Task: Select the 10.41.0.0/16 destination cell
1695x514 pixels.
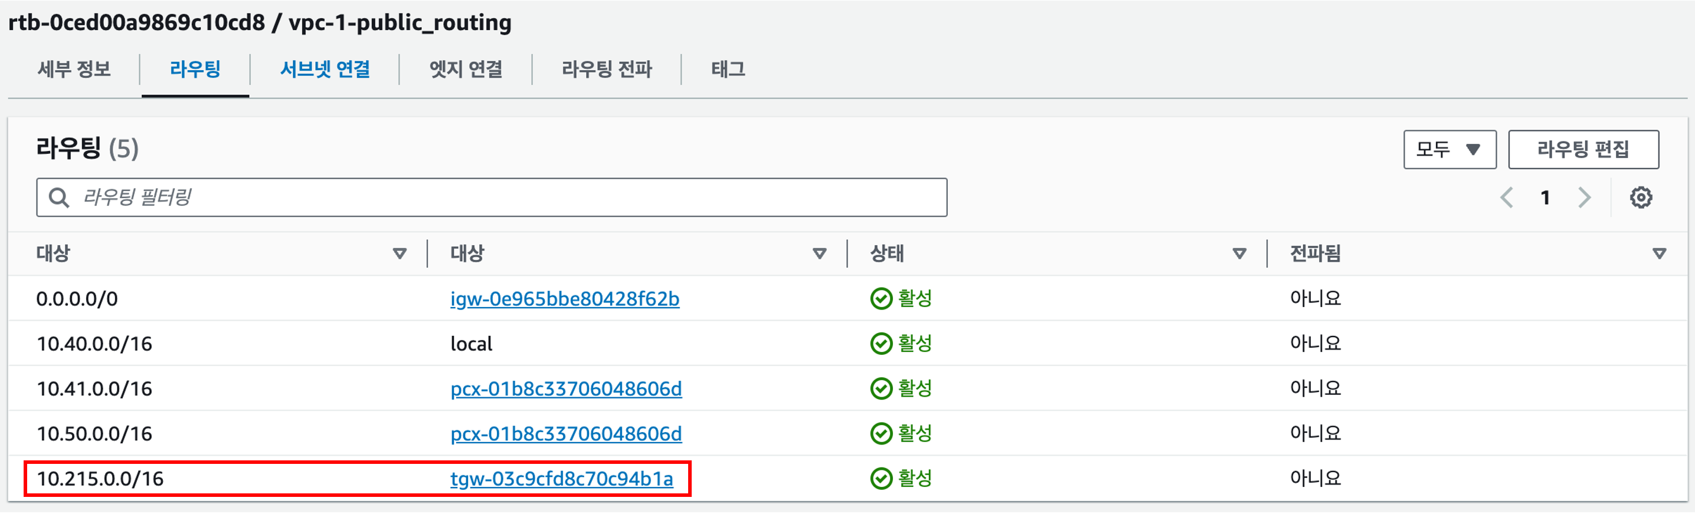Action: click(x=94, y=389)
